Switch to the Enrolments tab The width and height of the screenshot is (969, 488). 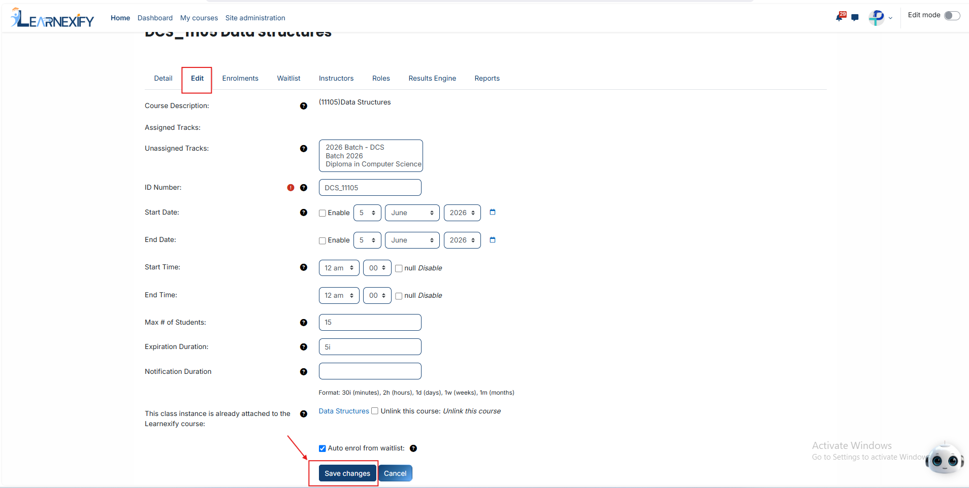[x=240, y=78]
